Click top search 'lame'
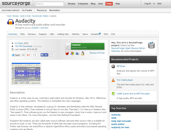 (x=114, y=118)
